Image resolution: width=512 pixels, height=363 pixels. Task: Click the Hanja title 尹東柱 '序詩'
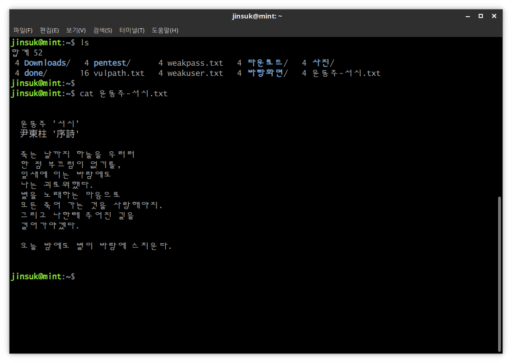pos(50,134)
